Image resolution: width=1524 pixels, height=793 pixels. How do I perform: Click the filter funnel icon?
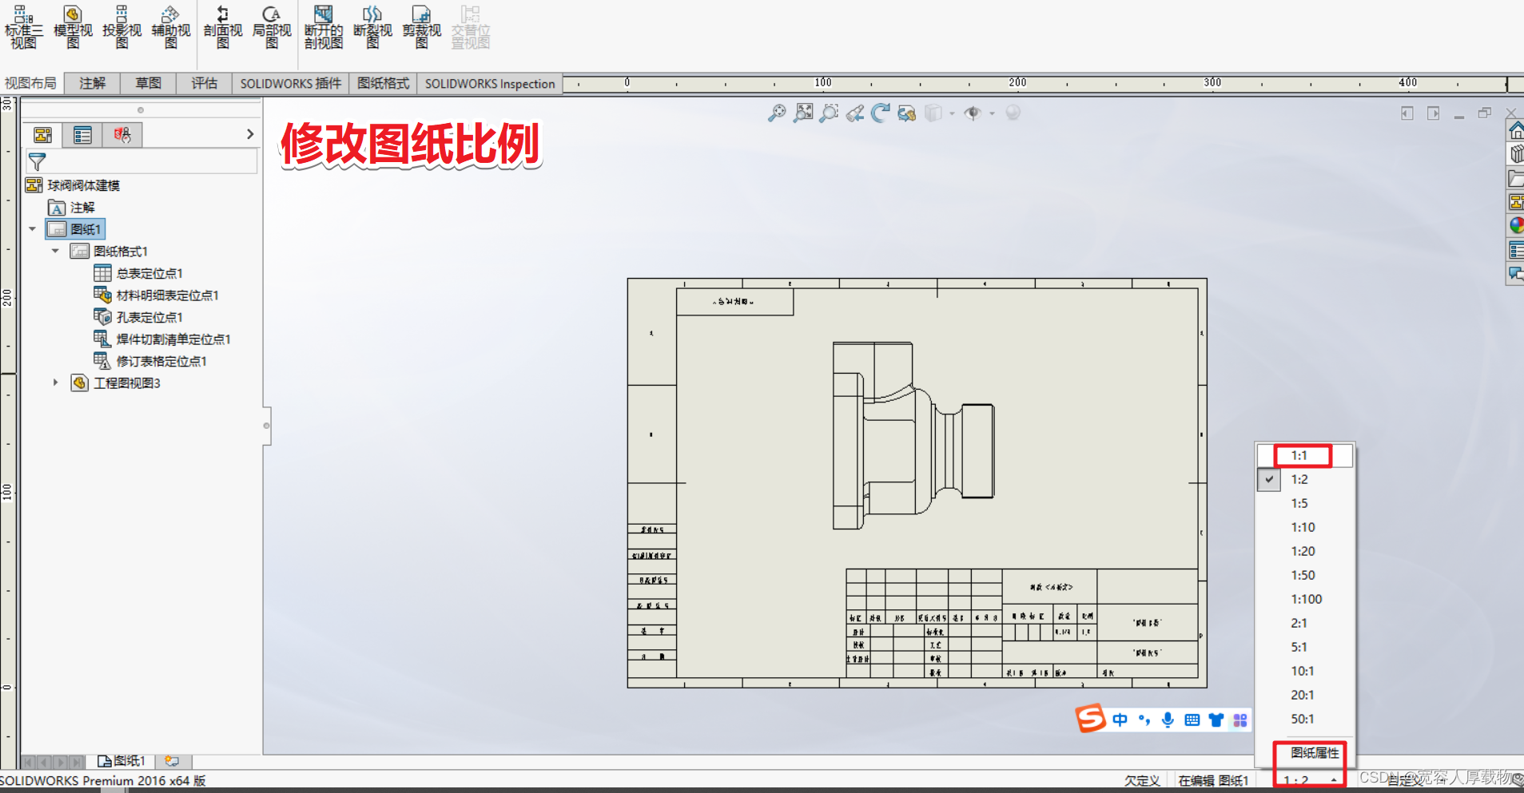pos(37,161)
